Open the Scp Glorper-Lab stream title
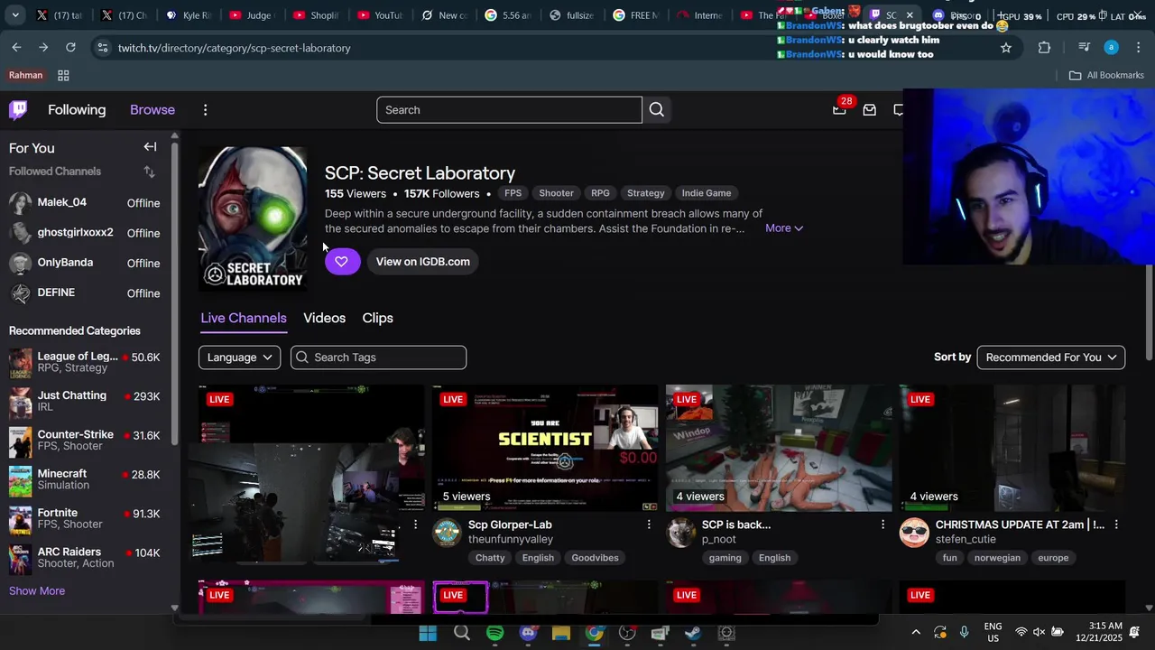 [x=510, y=525]
